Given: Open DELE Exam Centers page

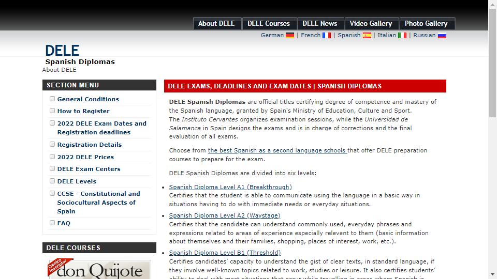Looking at the screenshot, I should coord(89,169).
